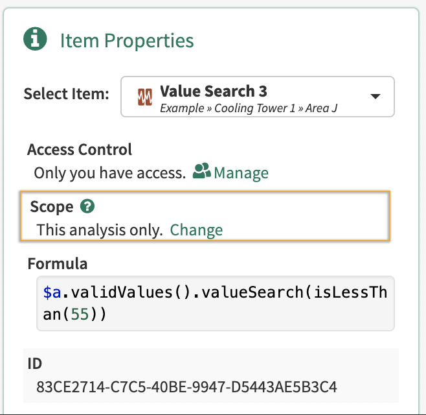Click the Scope help question mark icon

(87, 207)
